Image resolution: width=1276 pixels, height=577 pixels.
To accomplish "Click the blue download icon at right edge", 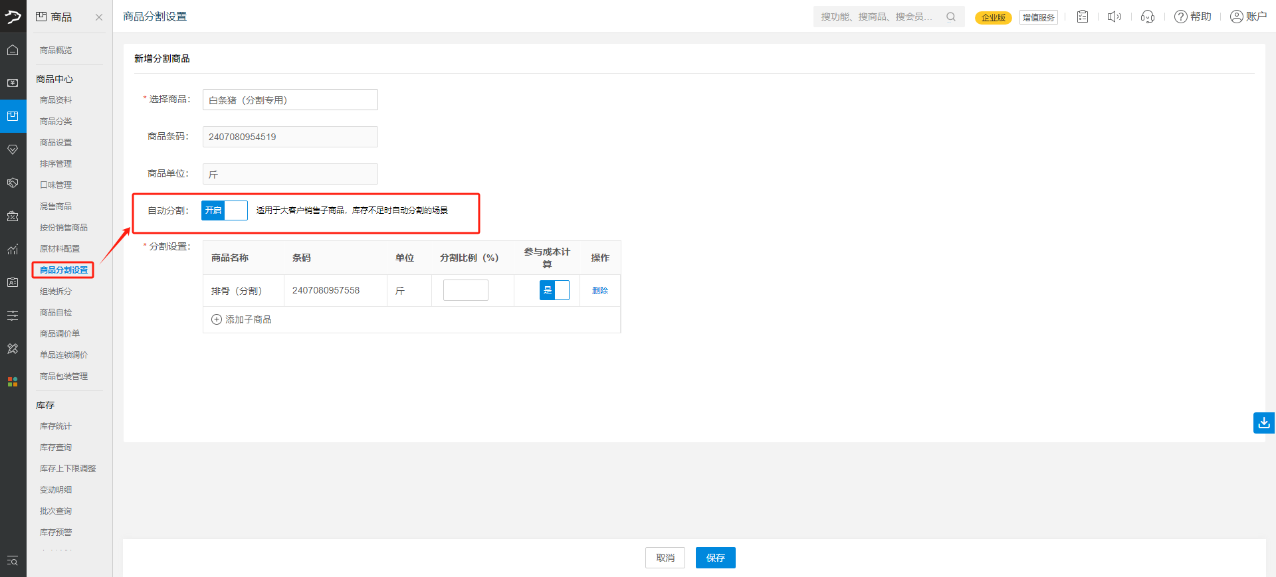I will pos(1263,423).
